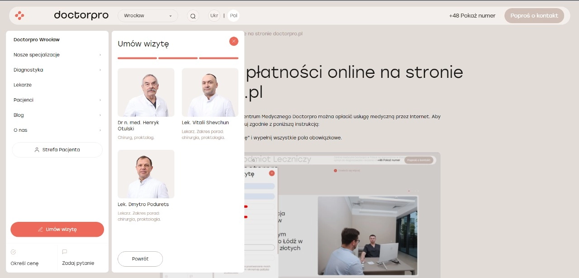Image resolution: width=579 pixels, height=278 pixels.
Task: Select doctor Dmytro Podurets photo
Action: 146,174
